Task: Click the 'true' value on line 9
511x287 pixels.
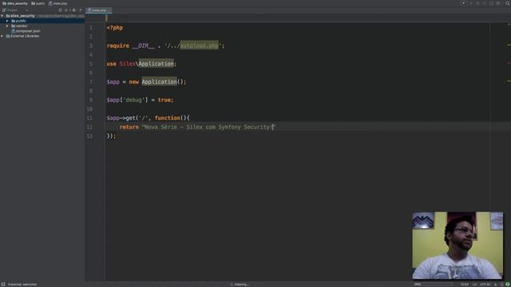Action: click(164, 100)
